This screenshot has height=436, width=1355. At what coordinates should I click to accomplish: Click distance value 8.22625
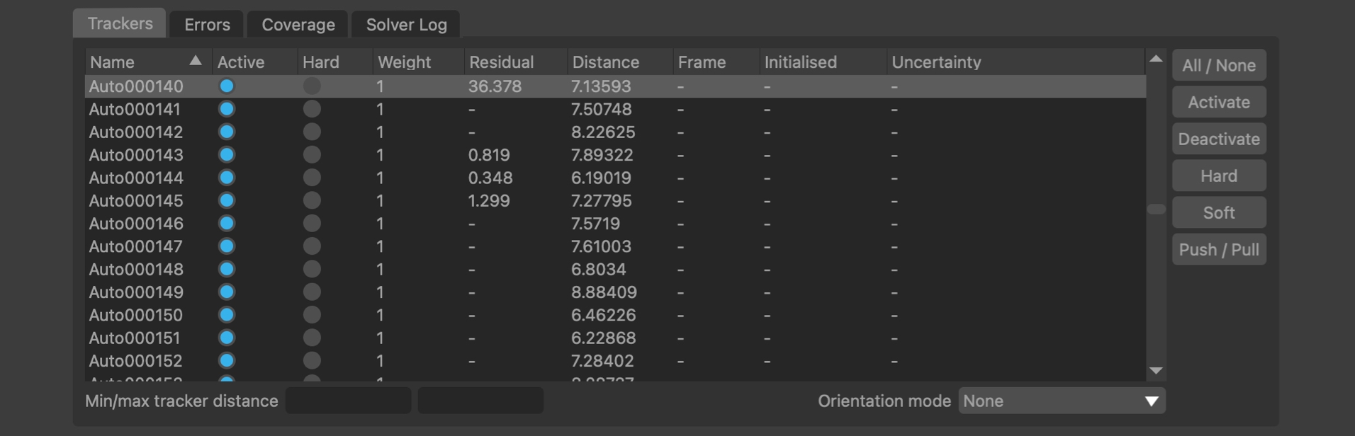coord(603,132)
